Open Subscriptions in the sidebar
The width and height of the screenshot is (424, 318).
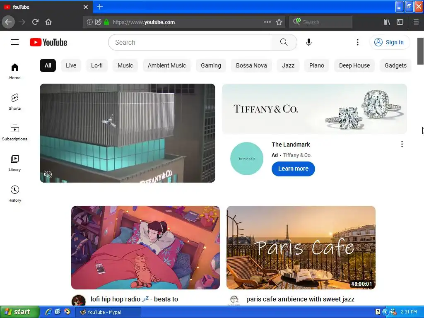(14, 132)
